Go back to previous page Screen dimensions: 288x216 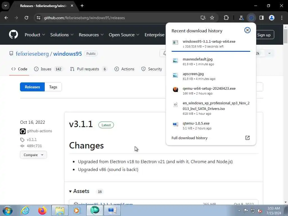click(x=6, y=18)
